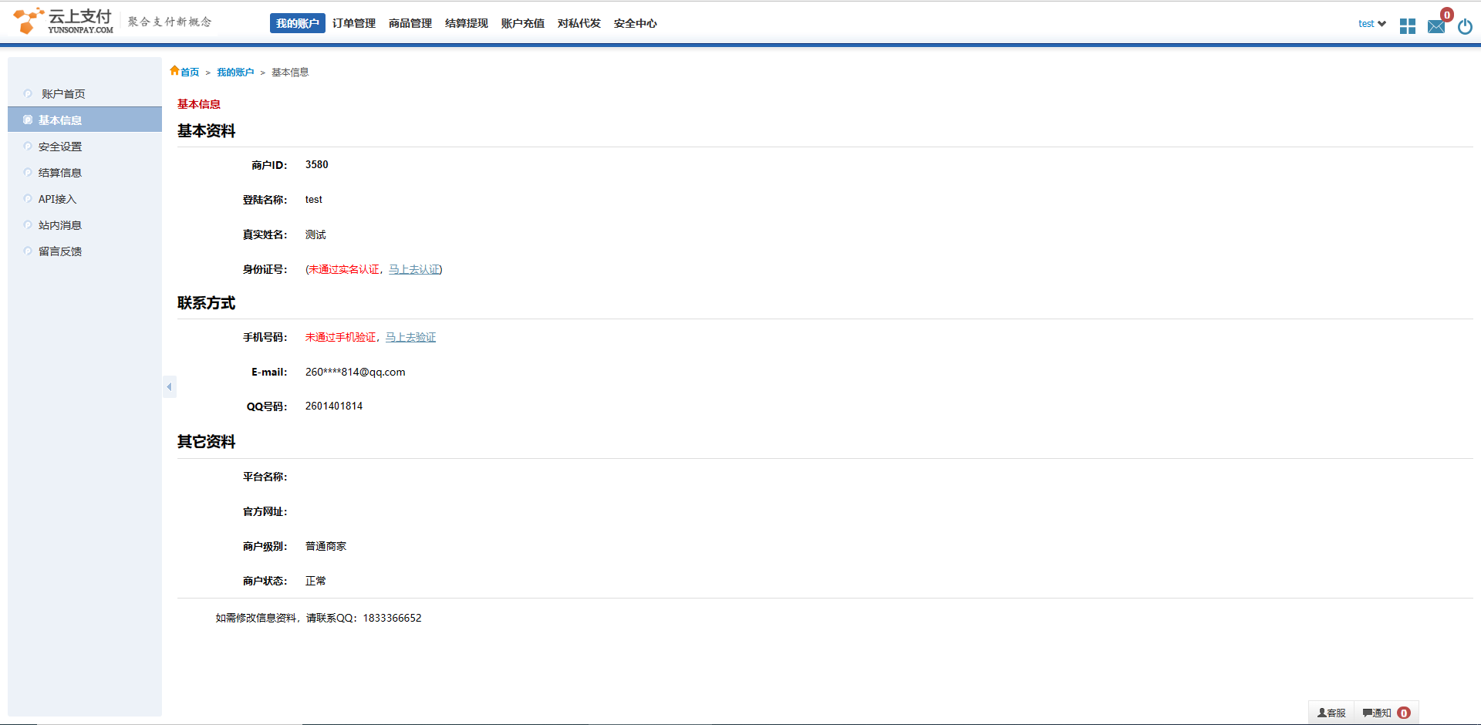Click the email 260****814@qq.com

(356, 372)
